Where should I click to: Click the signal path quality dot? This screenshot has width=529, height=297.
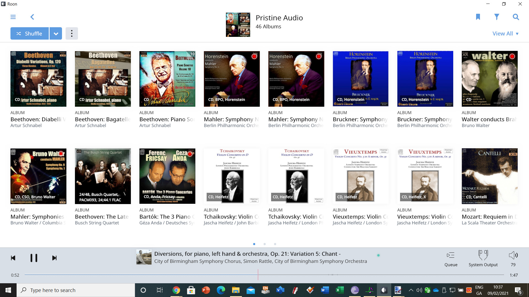378,255
